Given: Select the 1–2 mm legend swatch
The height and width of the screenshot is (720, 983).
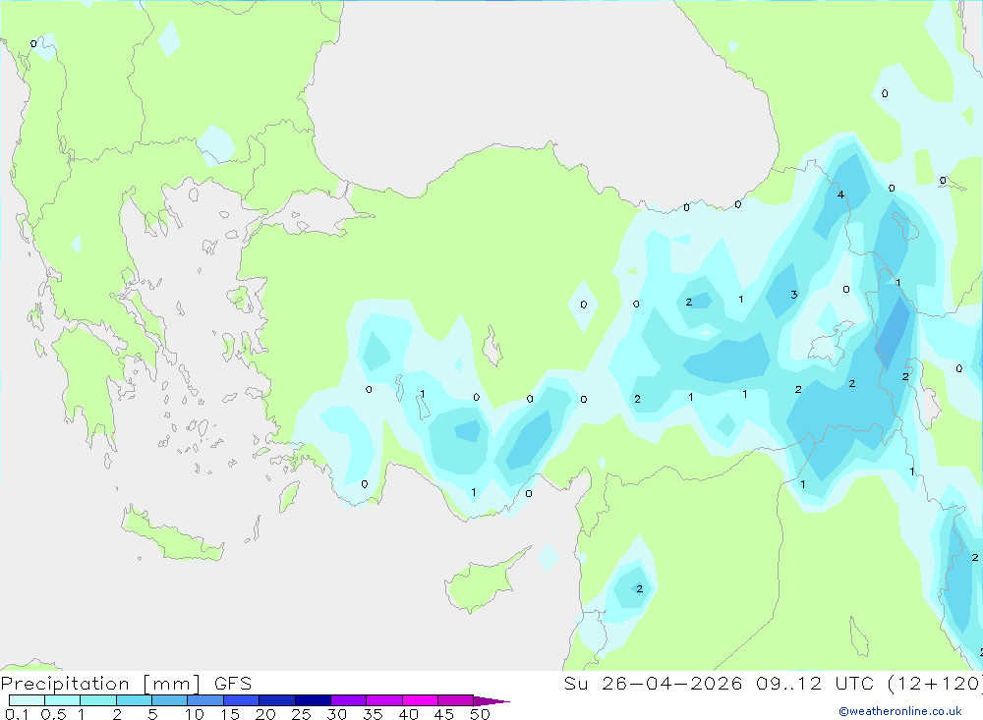Looking at the screenshot, I should click(97, 700).
